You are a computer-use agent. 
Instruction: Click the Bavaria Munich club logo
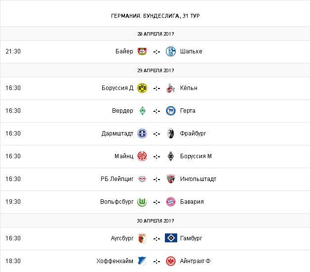171,202
